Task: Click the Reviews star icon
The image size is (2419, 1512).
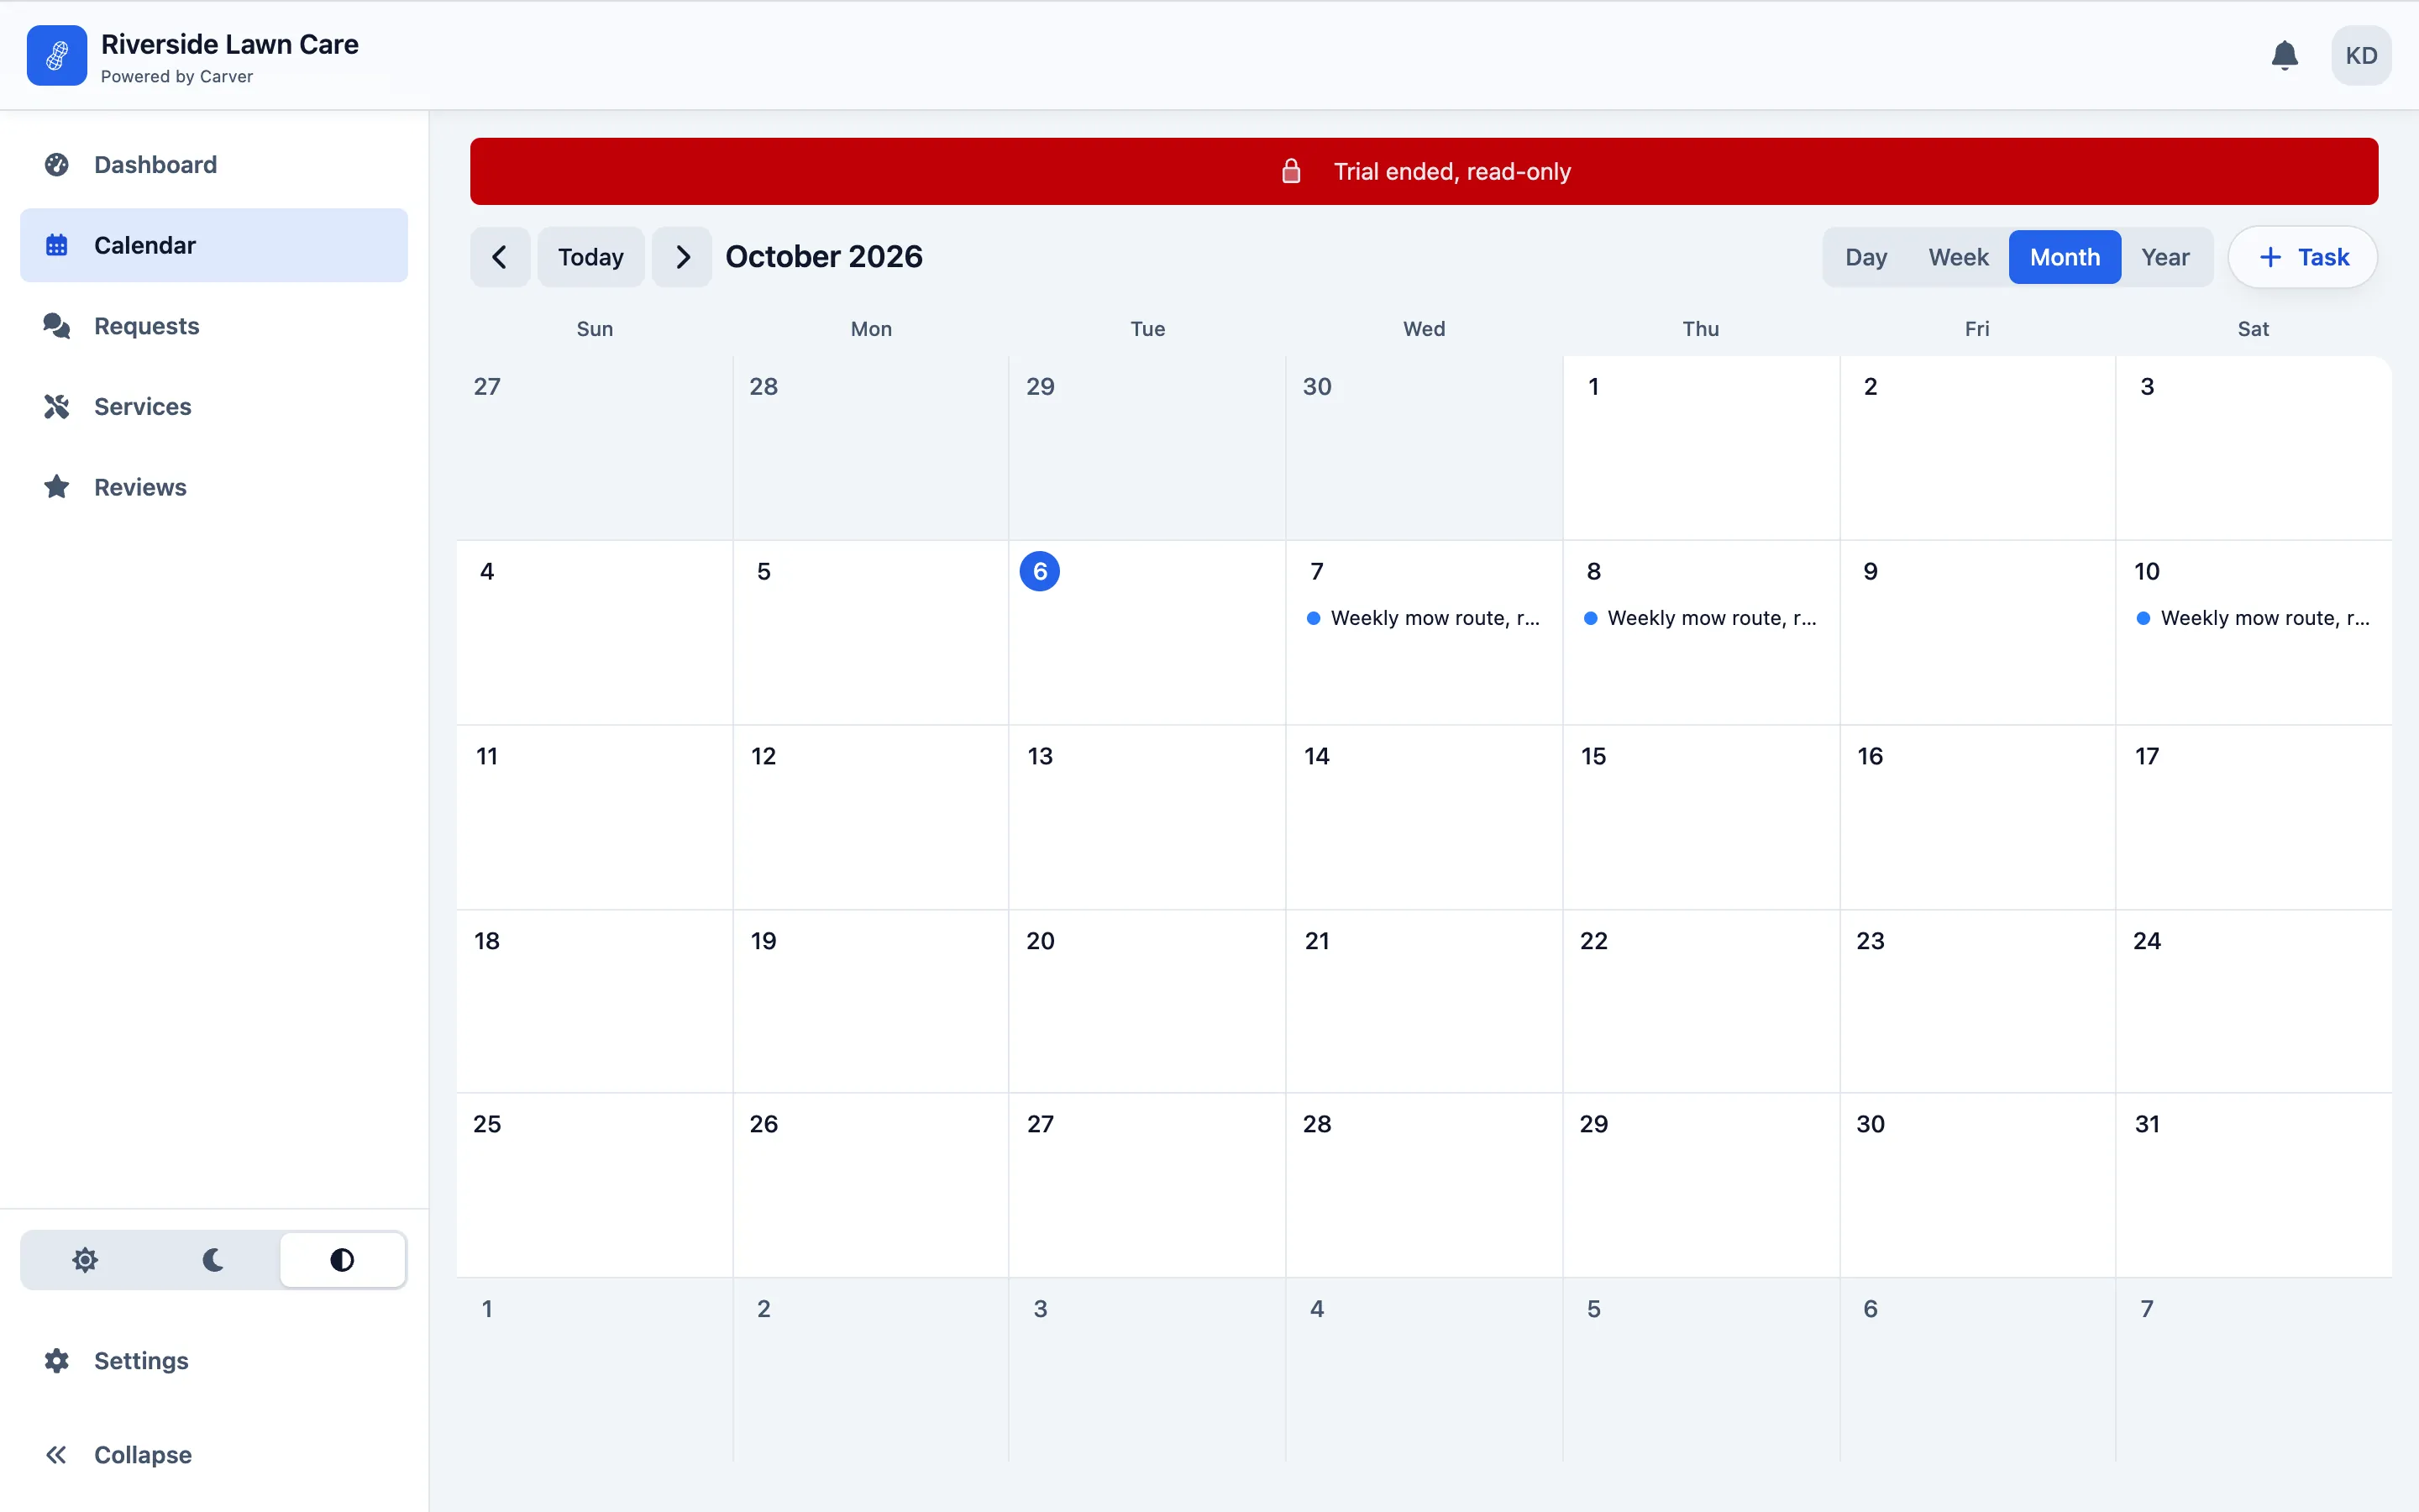Action: pos(57,487)
